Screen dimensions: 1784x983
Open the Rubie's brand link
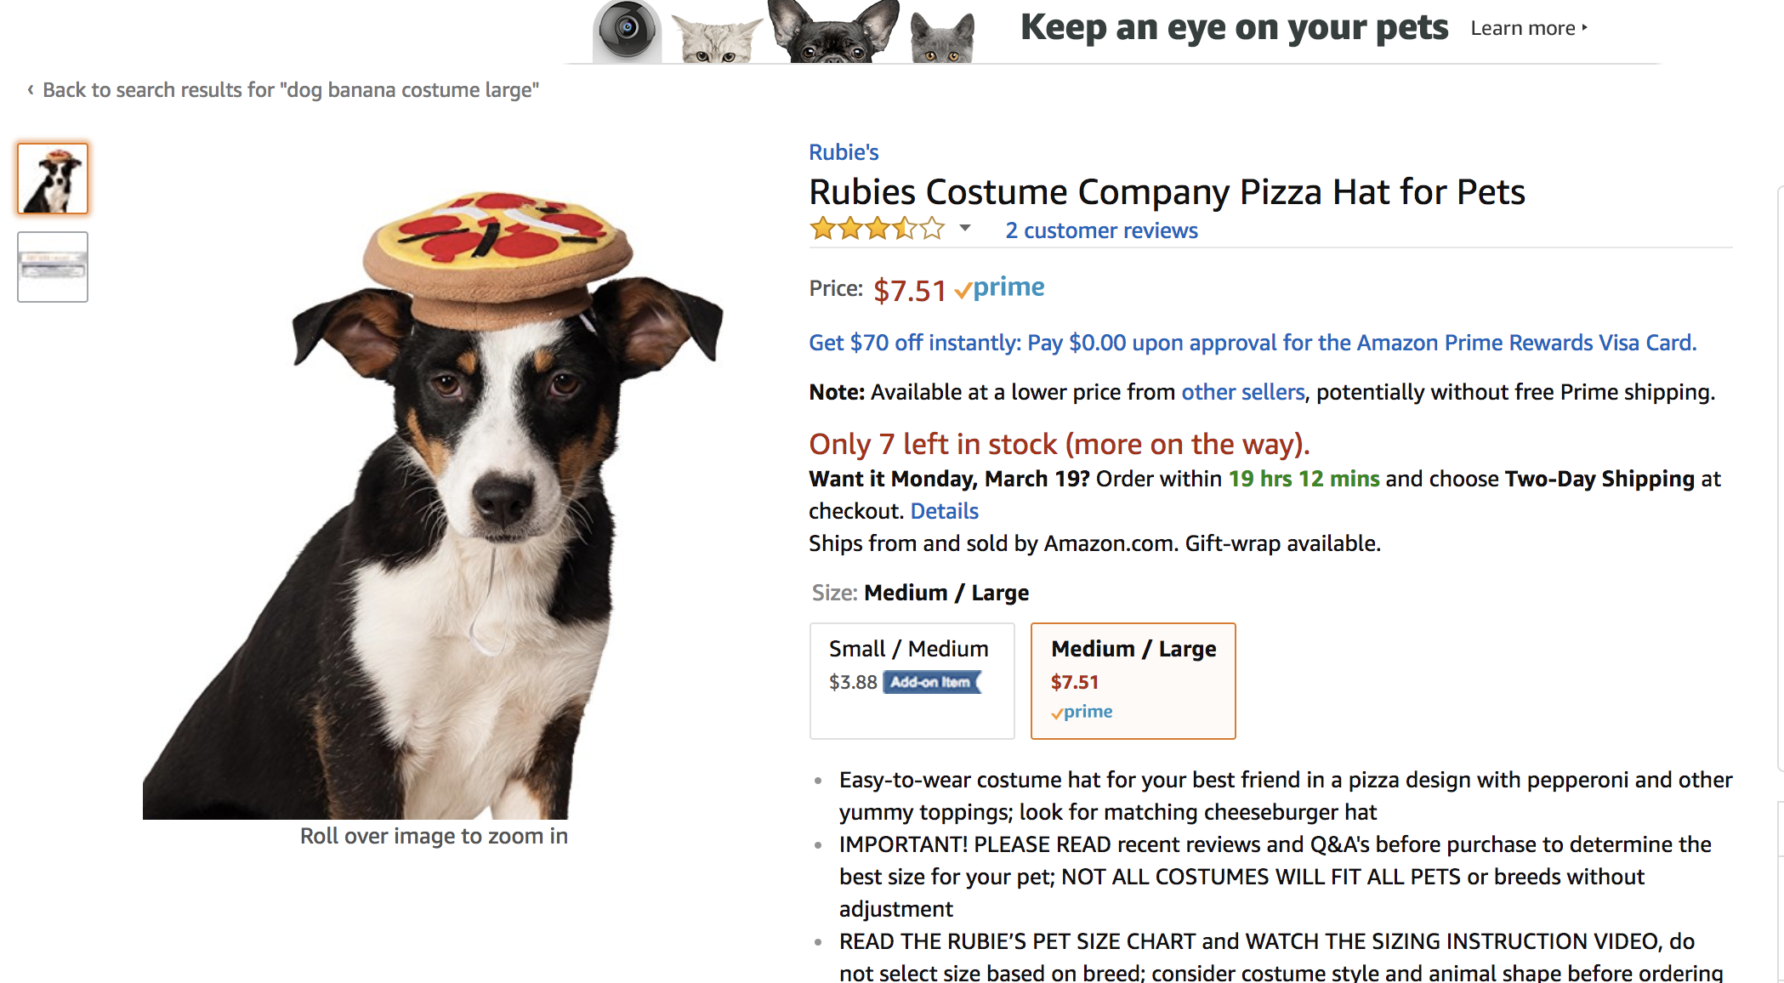click(x=844, y=152)
